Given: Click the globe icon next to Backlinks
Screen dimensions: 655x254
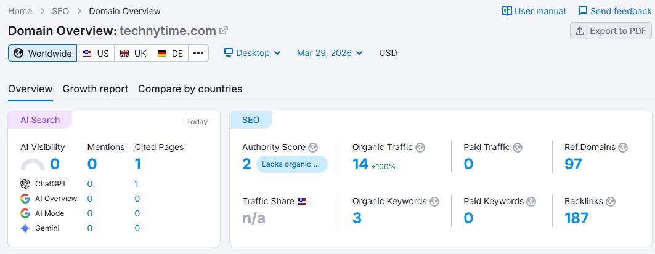Looking at the screenshot, I should tap(610, 201).
